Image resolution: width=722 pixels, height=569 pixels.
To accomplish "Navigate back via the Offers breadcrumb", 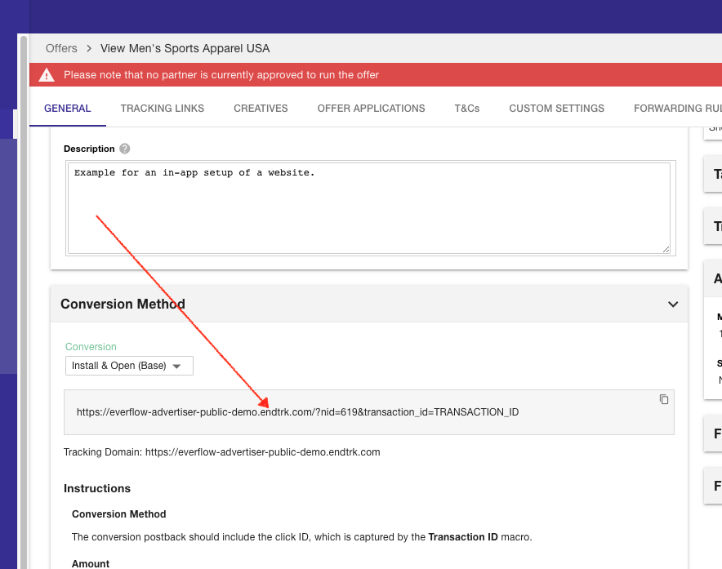I will click(61, 49).
